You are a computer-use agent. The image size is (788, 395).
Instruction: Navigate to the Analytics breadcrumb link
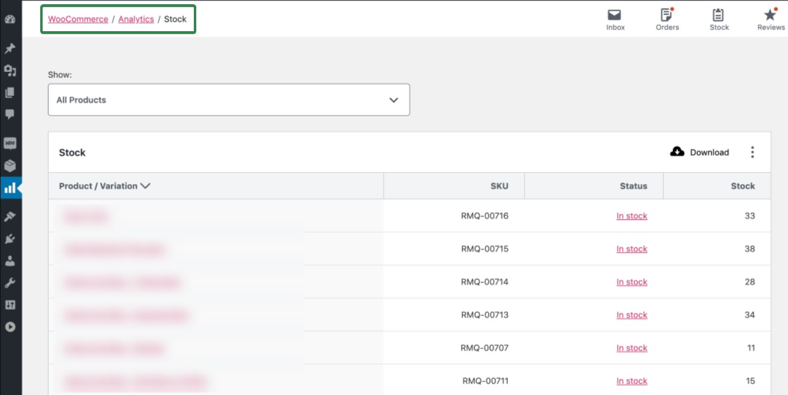click(x=136, y=19)
